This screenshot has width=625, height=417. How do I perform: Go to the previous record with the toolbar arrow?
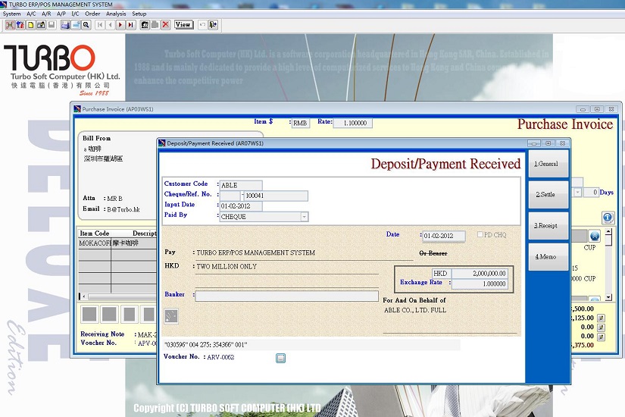(x=111, y=25)
